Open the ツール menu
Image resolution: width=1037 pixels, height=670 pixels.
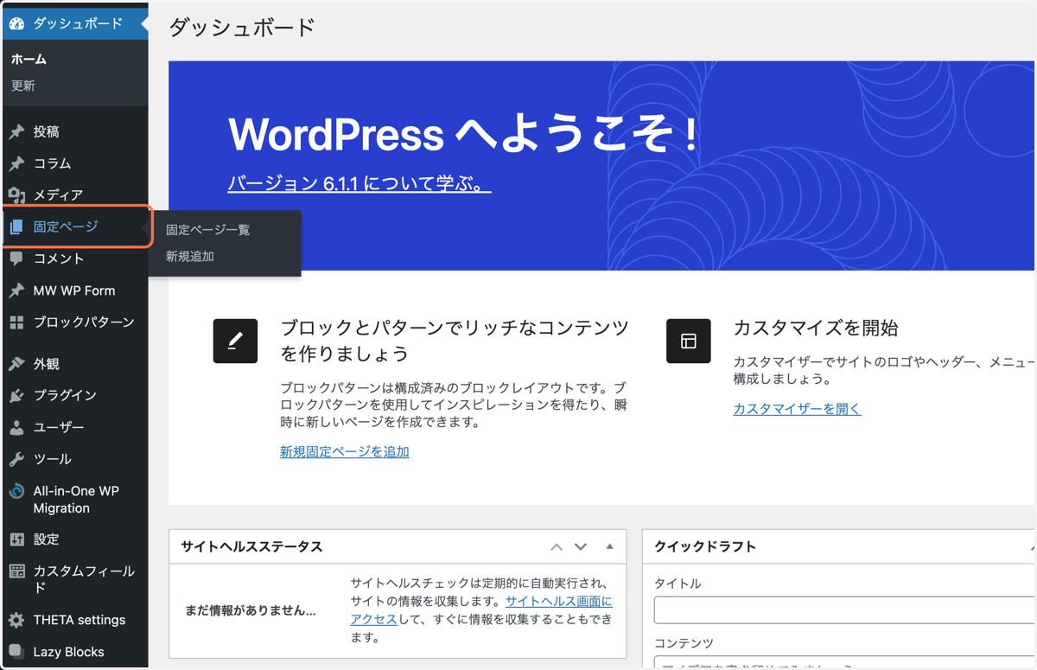point(75,459)
